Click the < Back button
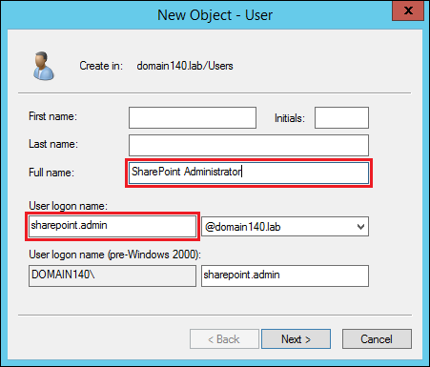The image size is (430, 367). pos(224,339)
